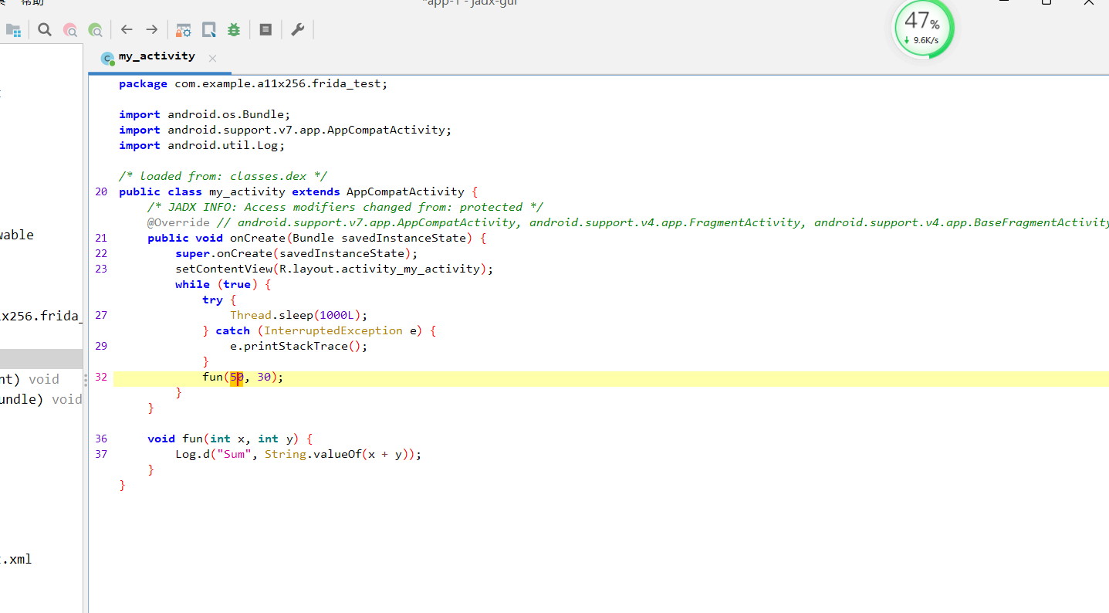Click Thread.sleep(1000L) statement

[299, 315]
